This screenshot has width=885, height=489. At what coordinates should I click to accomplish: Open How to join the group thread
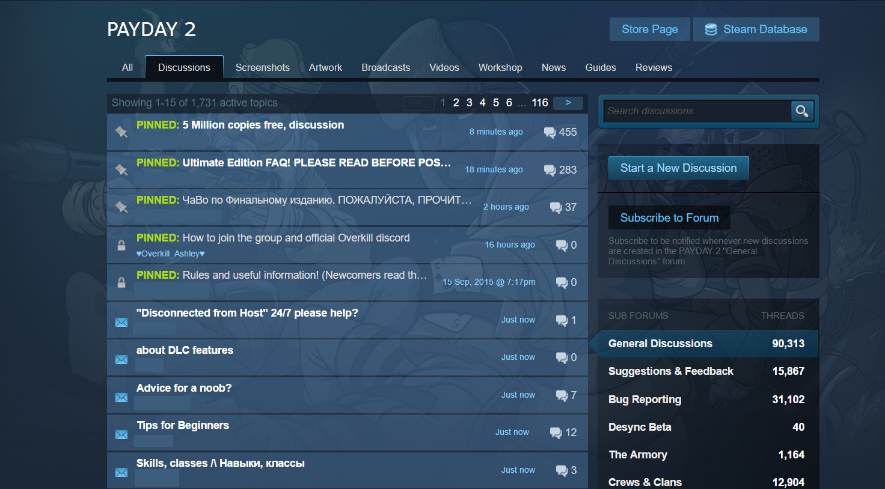pyautogui.click(x=296, y=238)
